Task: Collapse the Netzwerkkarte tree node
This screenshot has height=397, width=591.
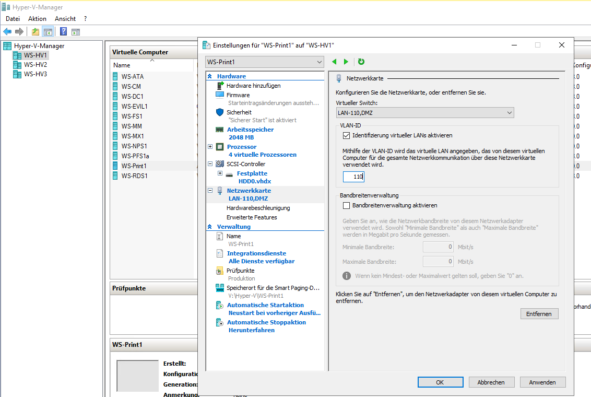Action: click(210, 191)
